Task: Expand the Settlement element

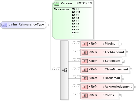Action: pos(123,61)
